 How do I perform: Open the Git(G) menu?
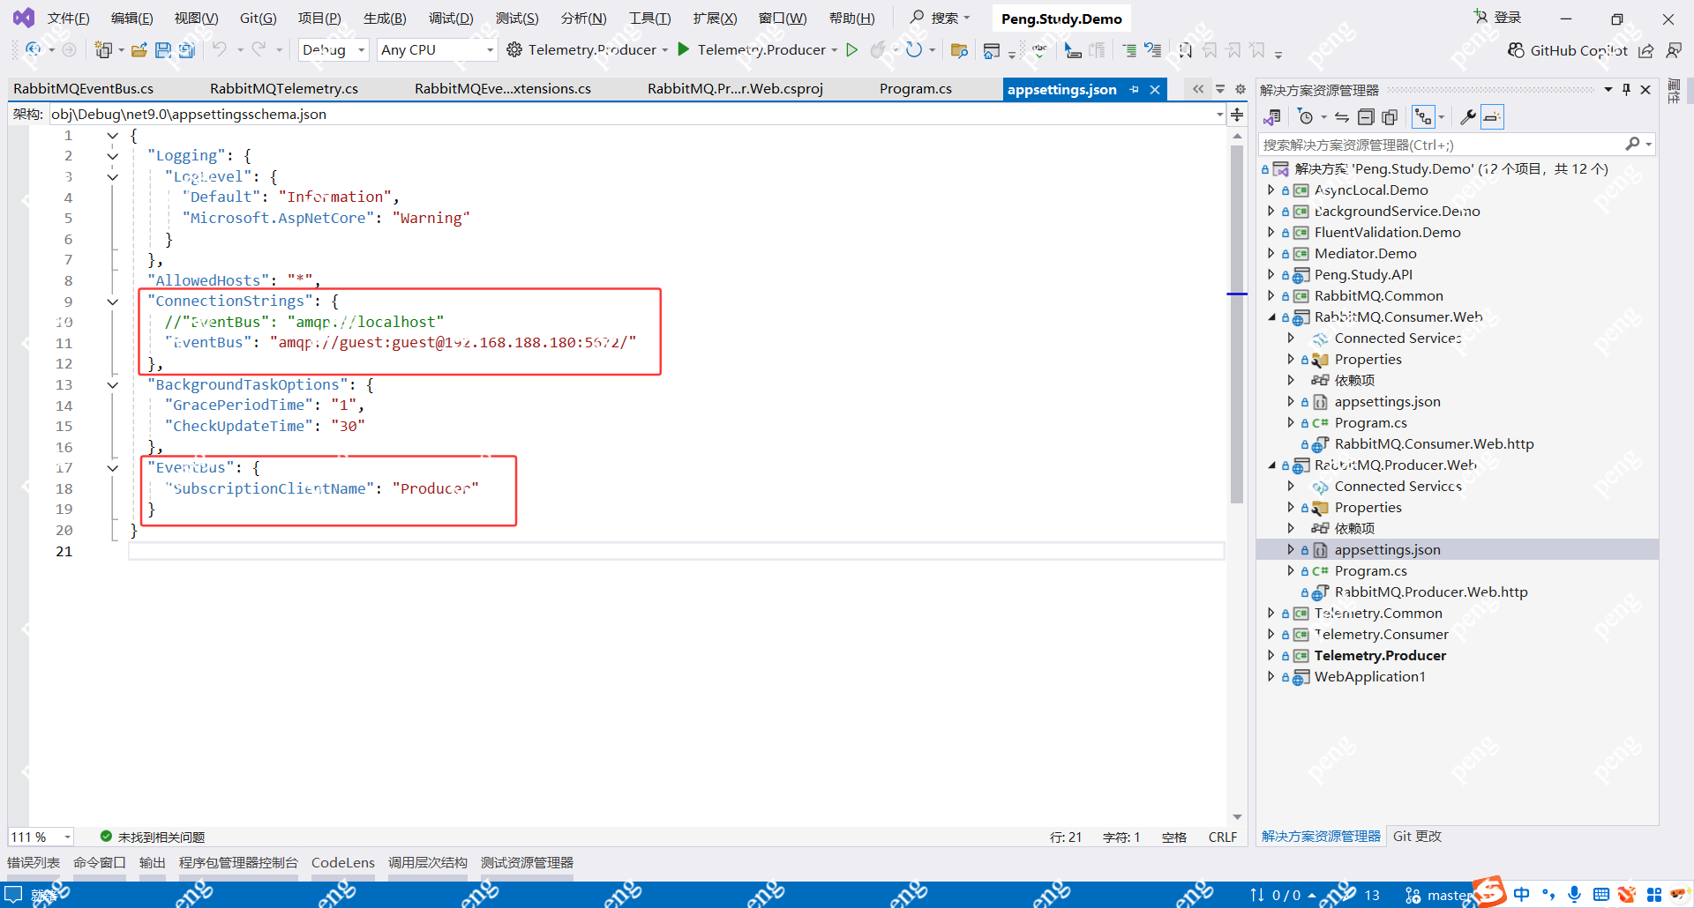[x=259, y=19]
